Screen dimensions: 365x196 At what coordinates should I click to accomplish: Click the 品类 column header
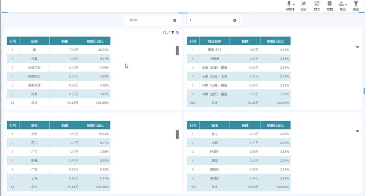[x=34, y=41]
